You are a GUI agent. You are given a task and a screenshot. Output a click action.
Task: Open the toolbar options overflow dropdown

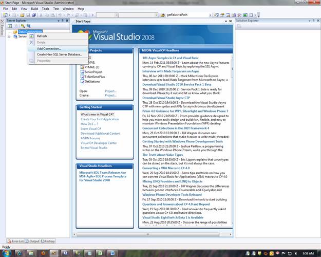(x=258, y=15)
